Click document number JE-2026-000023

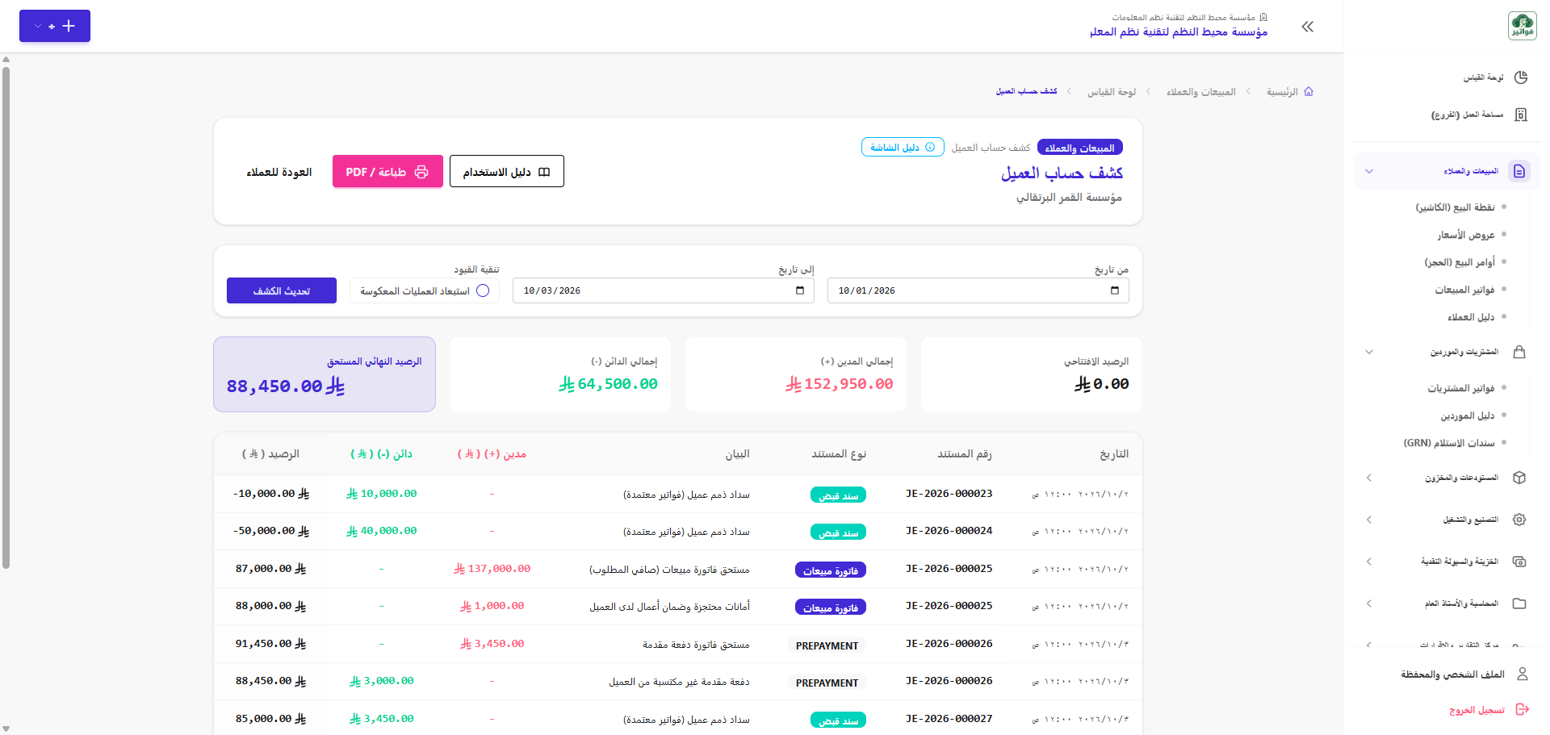949,493
